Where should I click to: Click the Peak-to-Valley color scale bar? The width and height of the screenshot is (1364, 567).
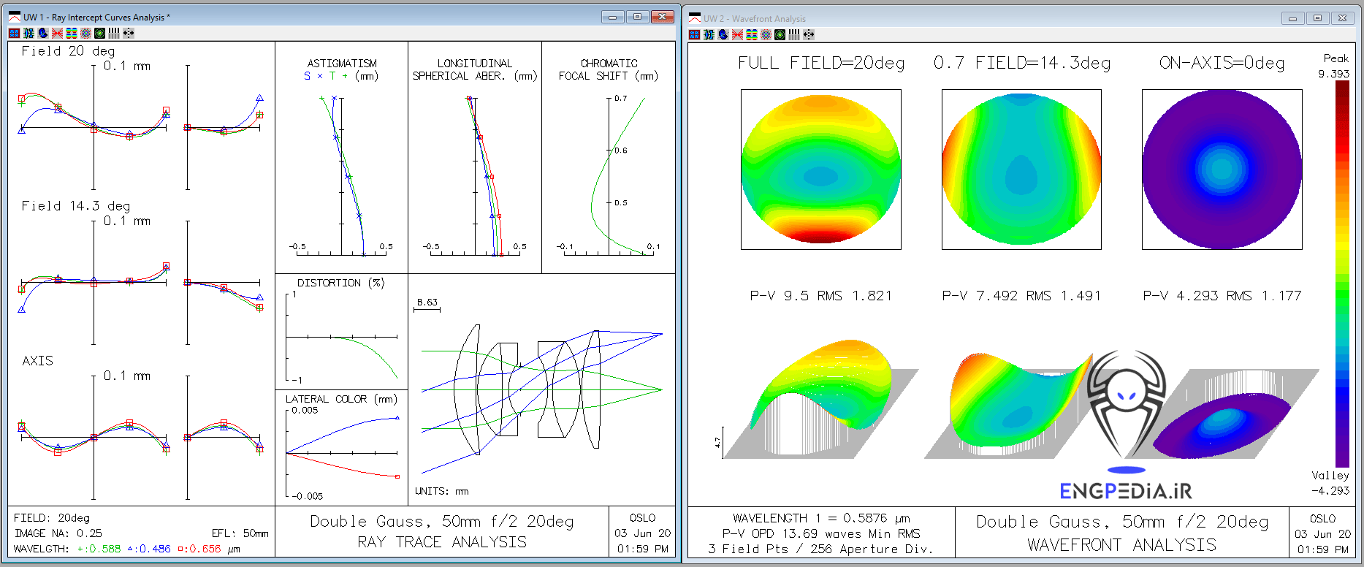click(1342, 273)
